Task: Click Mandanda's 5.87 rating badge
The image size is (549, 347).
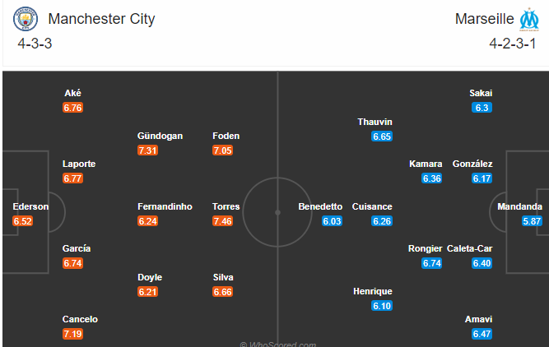Action: [532, 221]
